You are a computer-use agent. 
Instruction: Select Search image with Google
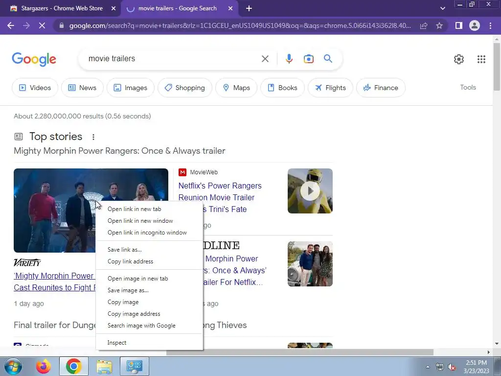[149, 326]
